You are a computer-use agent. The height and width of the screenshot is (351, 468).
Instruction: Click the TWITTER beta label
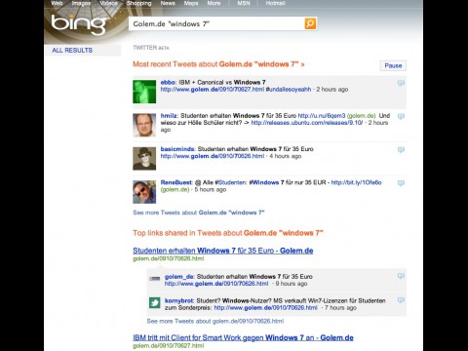click(151, 48)
